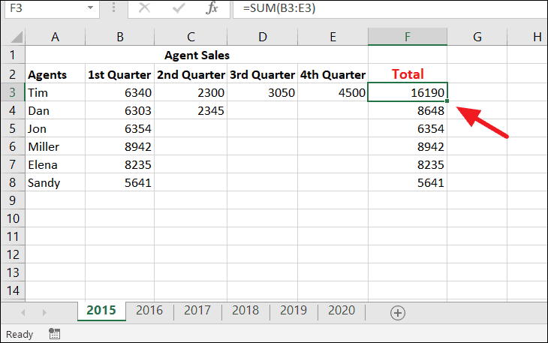Image resolution: width=548 pixels, height=343 pixels.
Task: Click the Name Box showing F3
Action: [x=46, y=8]
